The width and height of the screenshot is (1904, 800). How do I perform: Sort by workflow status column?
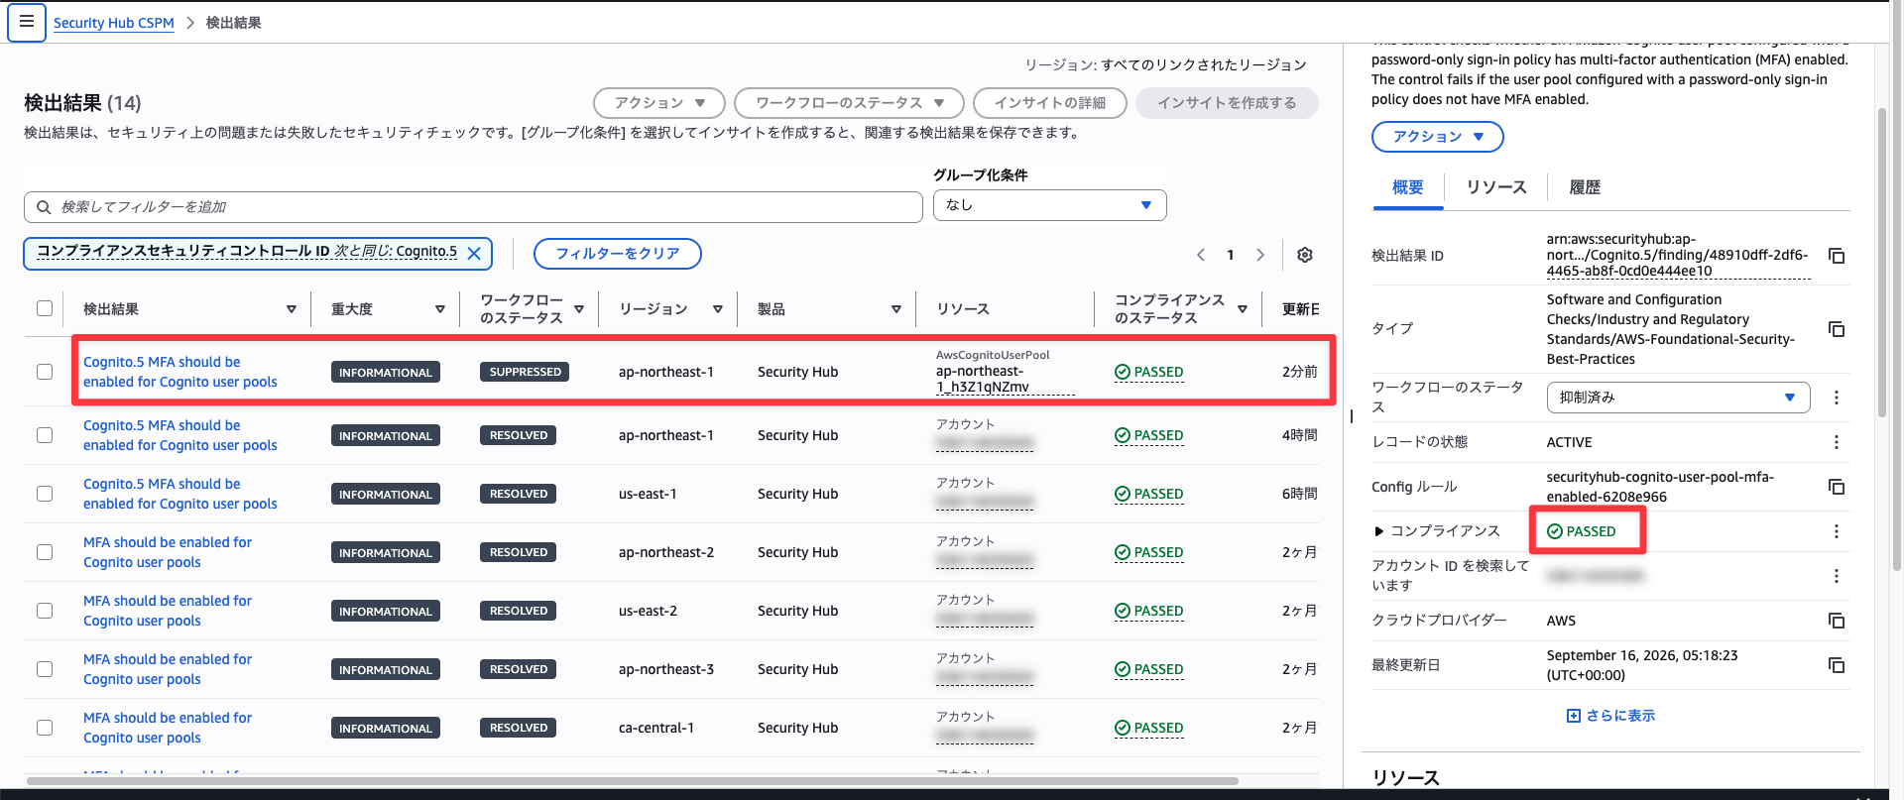pos(579,309)
